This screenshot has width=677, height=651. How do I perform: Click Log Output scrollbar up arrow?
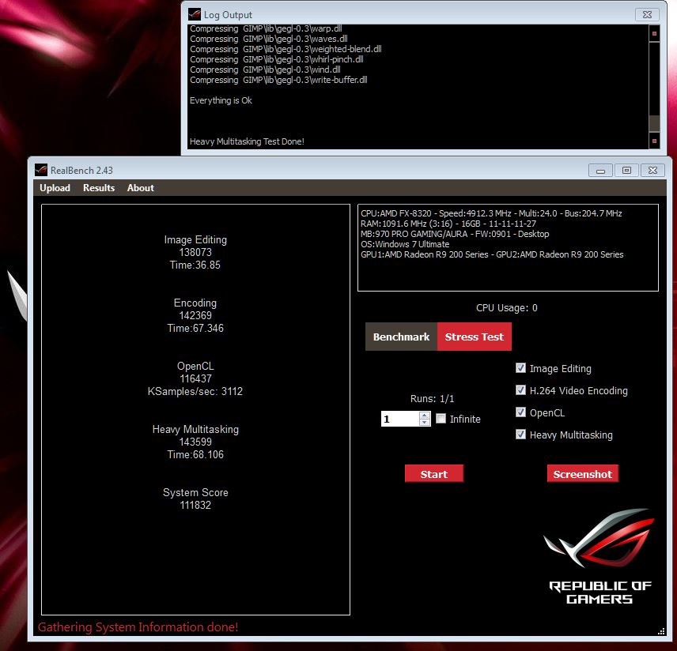655,33
